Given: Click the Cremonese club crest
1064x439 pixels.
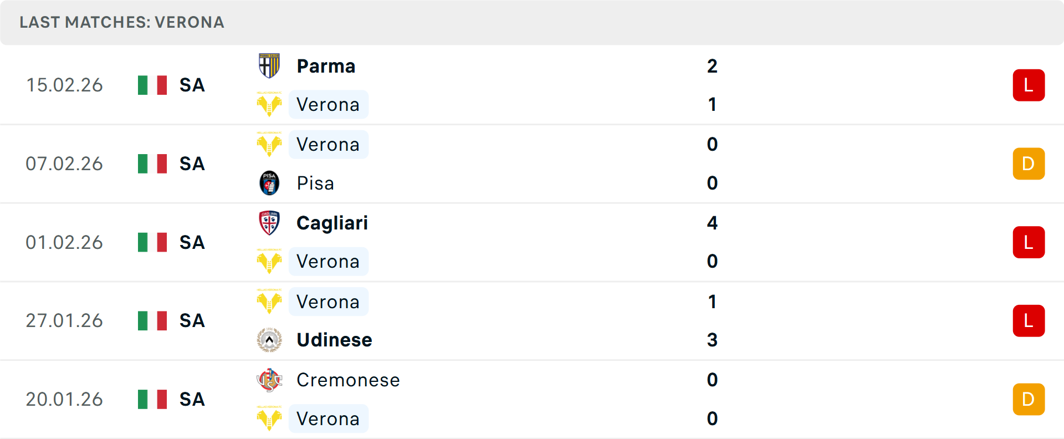Looking at the screenshot, I should [269, 380].
